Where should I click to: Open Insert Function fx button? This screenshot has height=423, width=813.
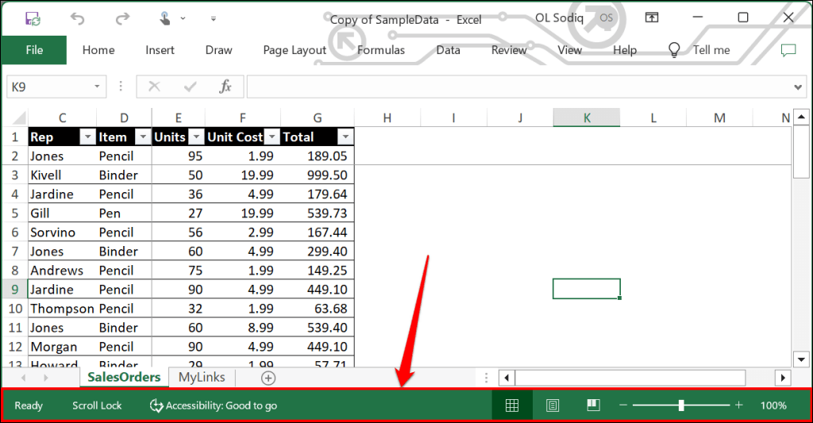pyautogui.click(x=225, y=87)
